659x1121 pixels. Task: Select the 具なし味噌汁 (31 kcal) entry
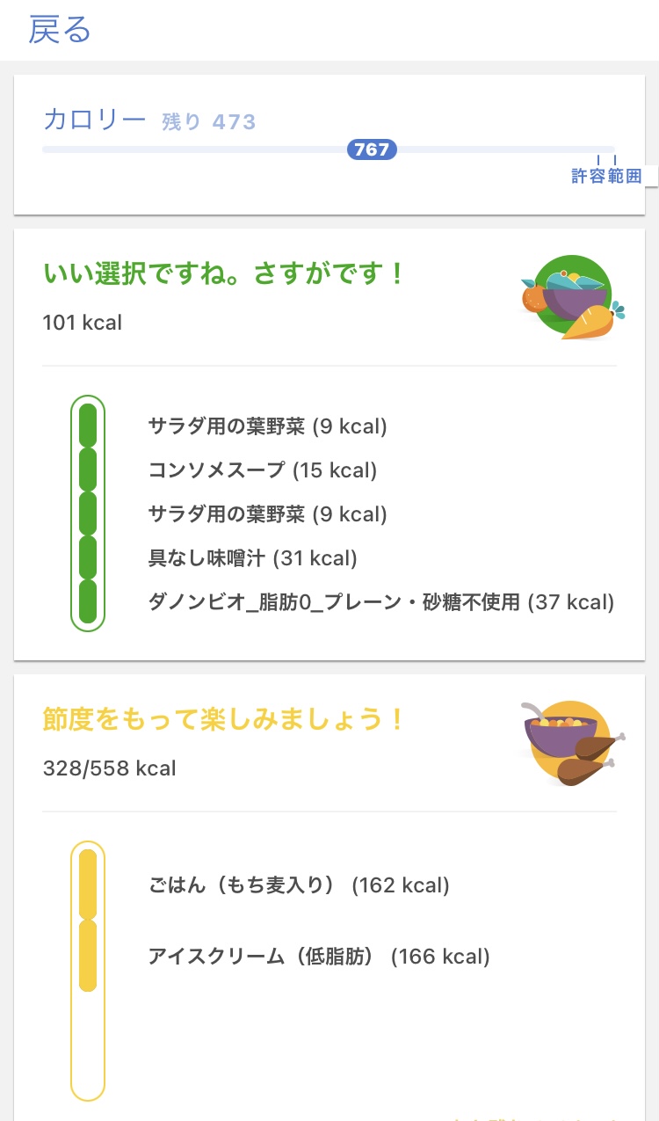tap(253, 558)
